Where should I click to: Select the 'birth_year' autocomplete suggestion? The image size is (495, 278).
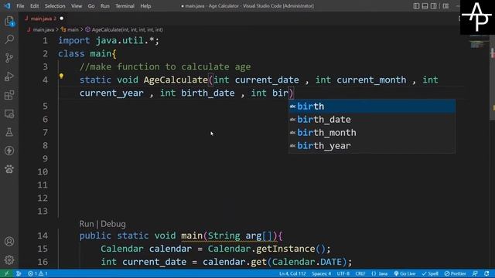[x=372, y=146]
